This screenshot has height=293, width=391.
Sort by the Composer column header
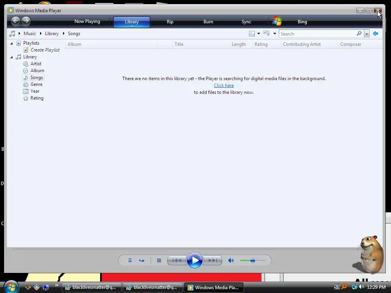coord(360,44)
